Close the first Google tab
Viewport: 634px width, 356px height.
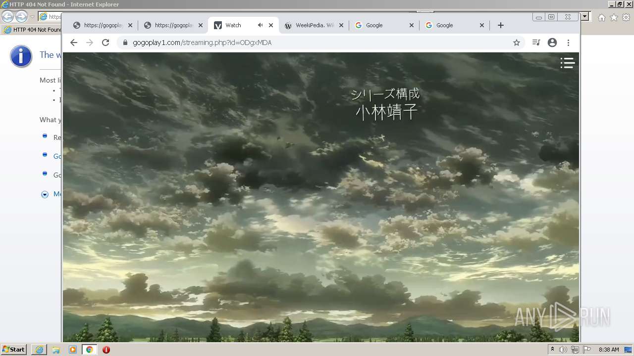coord(412,25)
